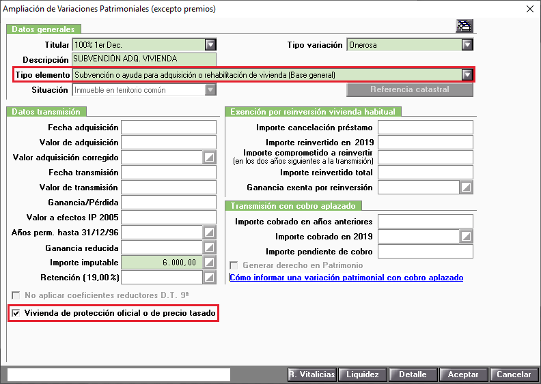Open link Cómo informar una variación patrimonial

click(346, 278)
